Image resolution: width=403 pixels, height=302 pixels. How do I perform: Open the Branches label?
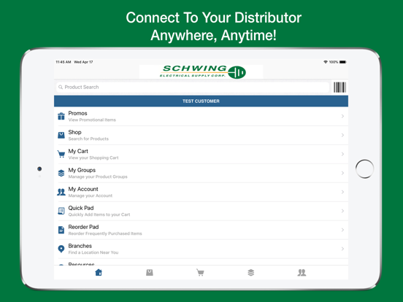[80, 246]
